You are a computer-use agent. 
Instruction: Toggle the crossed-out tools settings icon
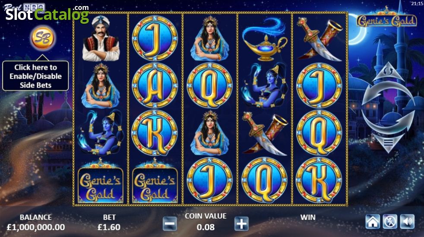[x=390, y=221]
